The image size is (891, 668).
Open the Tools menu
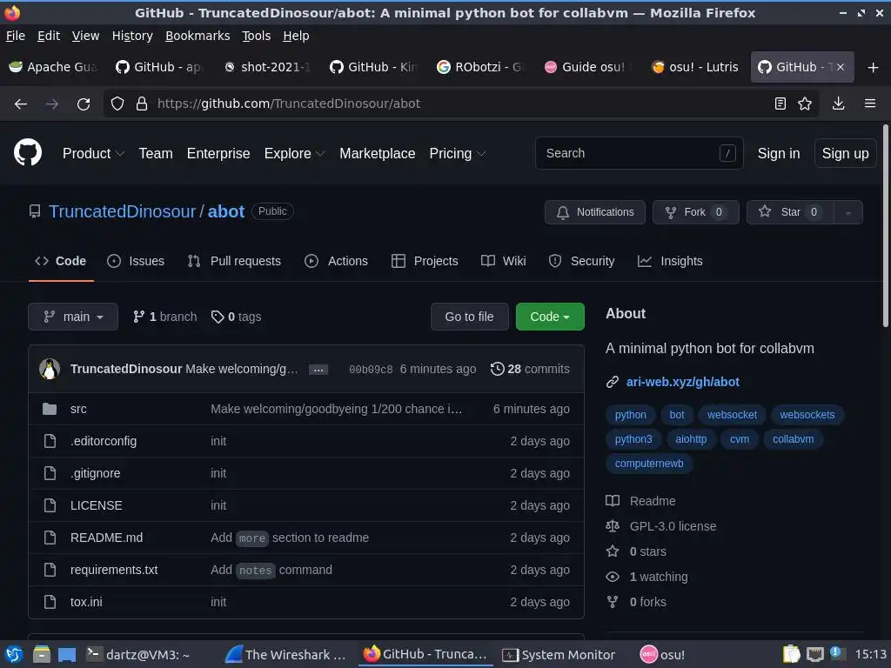point(257,36)
